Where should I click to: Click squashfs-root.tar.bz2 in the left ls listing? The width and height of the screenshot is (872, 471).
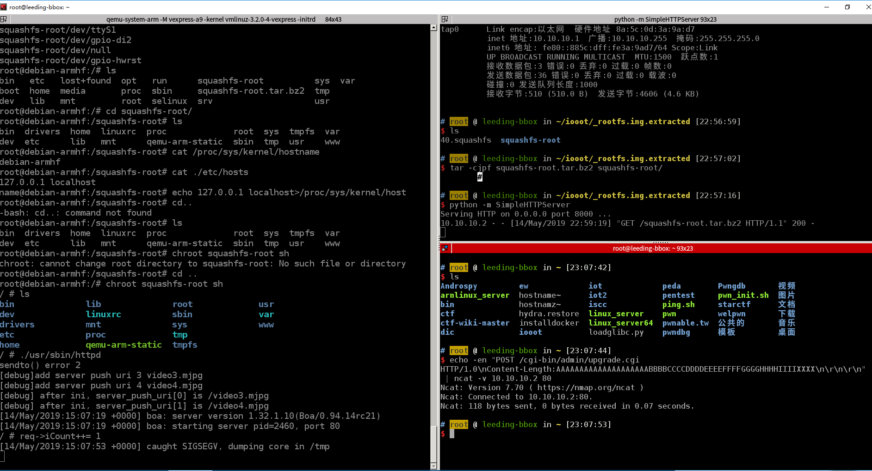[251, 91]
